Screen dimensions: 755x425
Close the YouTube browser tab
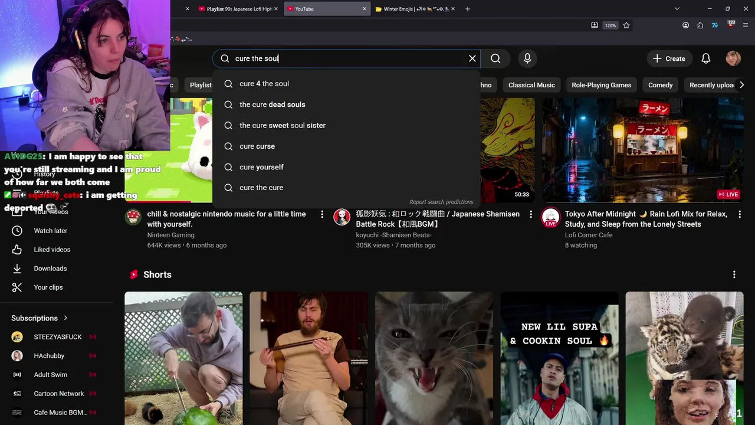365,9
